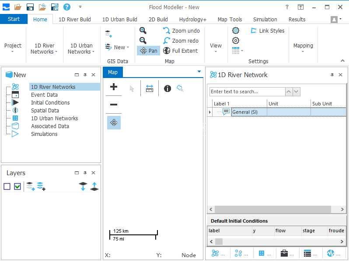Open the View dropdown
The width and height of the screenshot is (349, 261).
point(216,48)
